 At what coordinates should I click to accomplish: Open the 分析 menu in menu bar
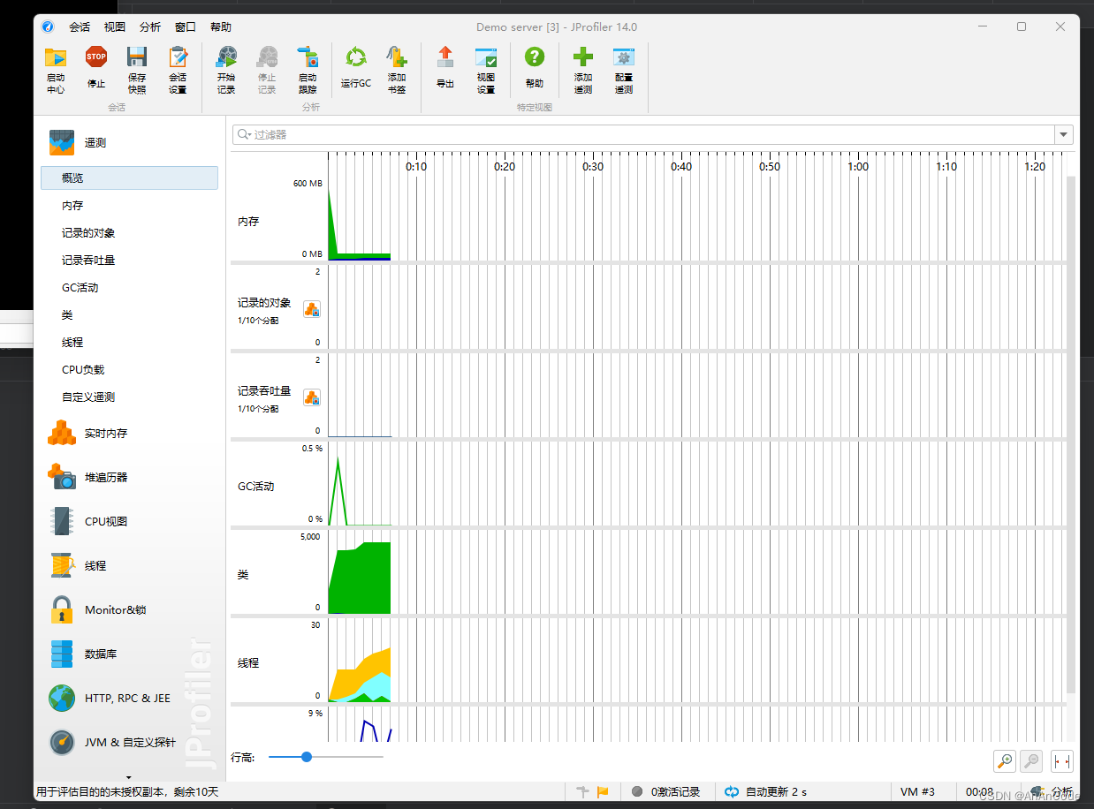click(x=150, y=27)
